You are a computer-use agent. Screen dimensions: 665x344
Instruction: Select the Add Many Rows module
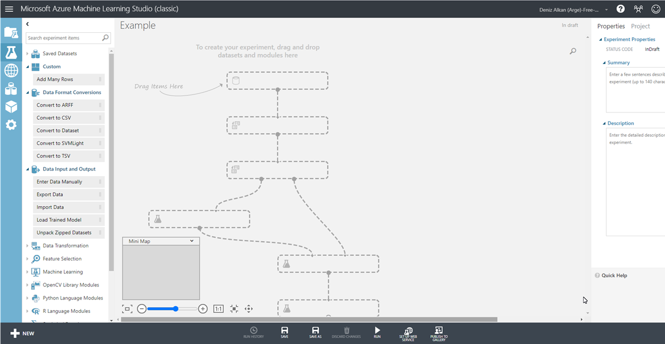click(69, 79)
